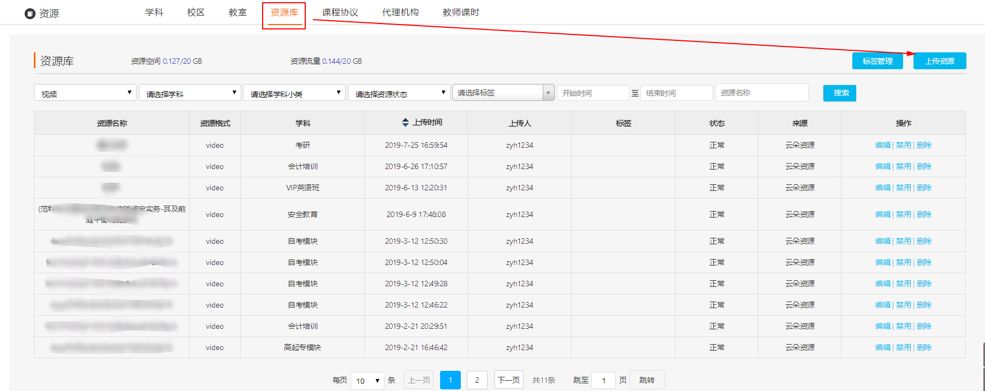Click the 资源名称 search input
This screenshot has height=391, width=985.
pos(762,93)
